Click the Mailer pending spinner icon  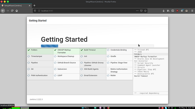(108, 76)
